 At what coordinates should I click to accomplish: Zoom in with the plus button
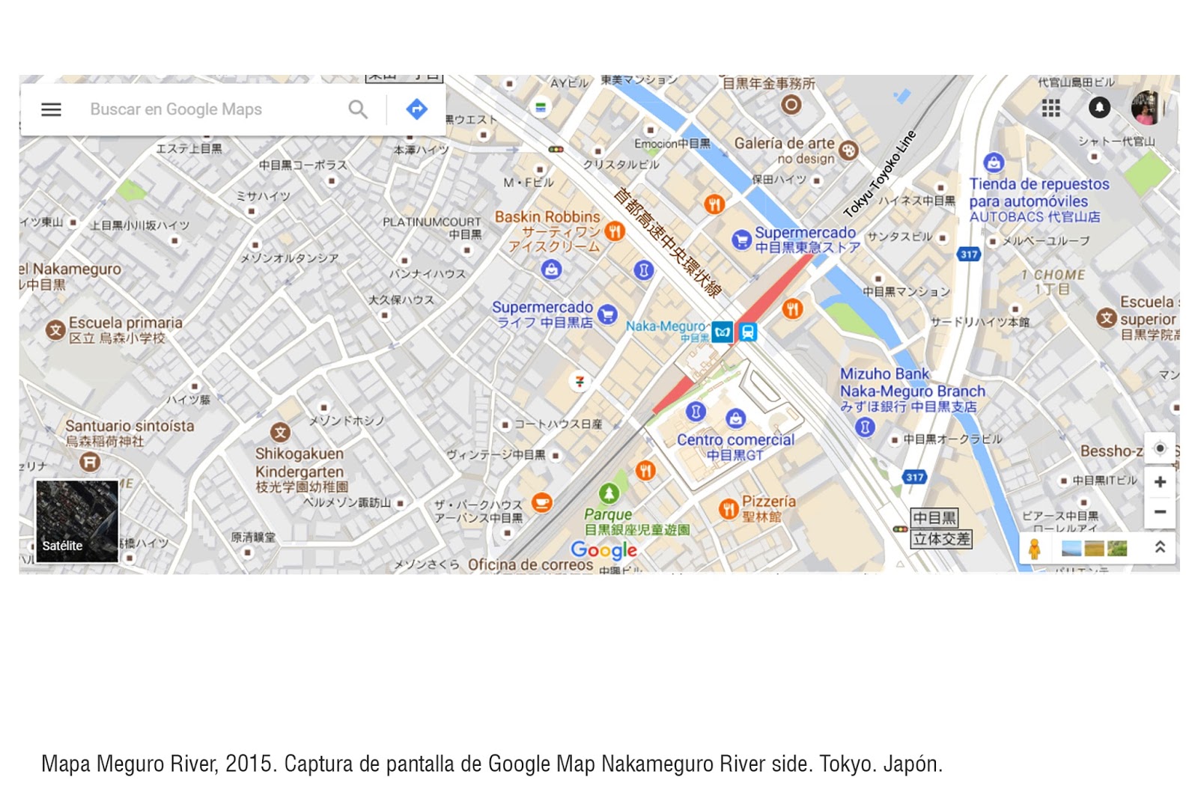point(1160,482)
